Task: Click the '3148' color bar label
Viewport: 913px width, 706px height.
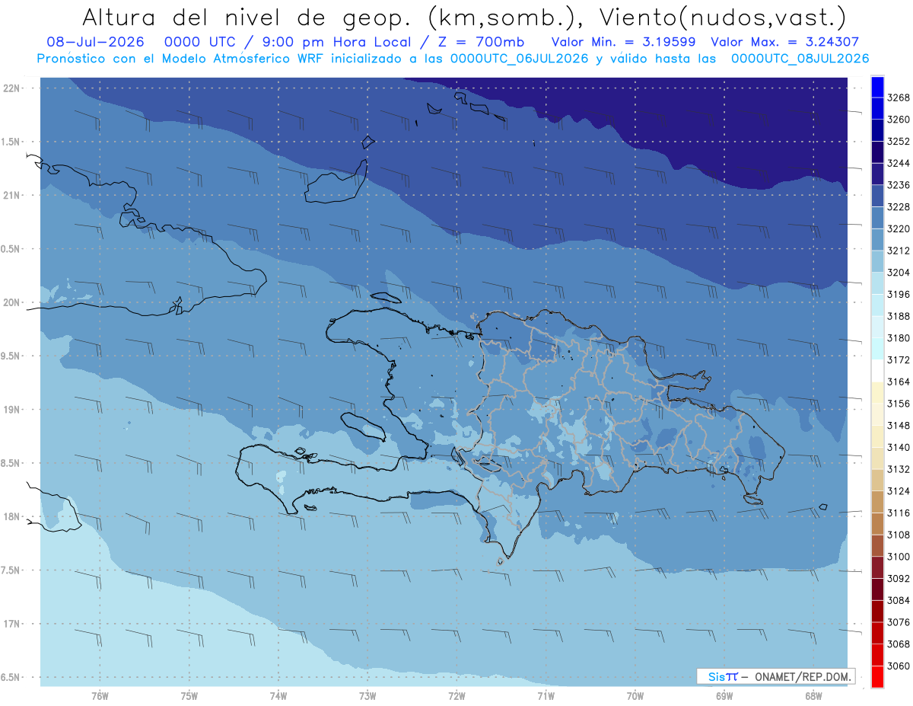Action: pos(899,426)
